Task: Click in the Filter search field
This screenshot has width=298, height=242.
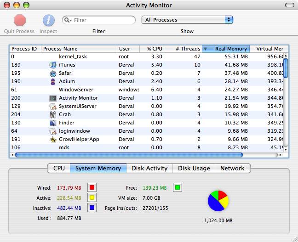Action: (x=99, y=20)
